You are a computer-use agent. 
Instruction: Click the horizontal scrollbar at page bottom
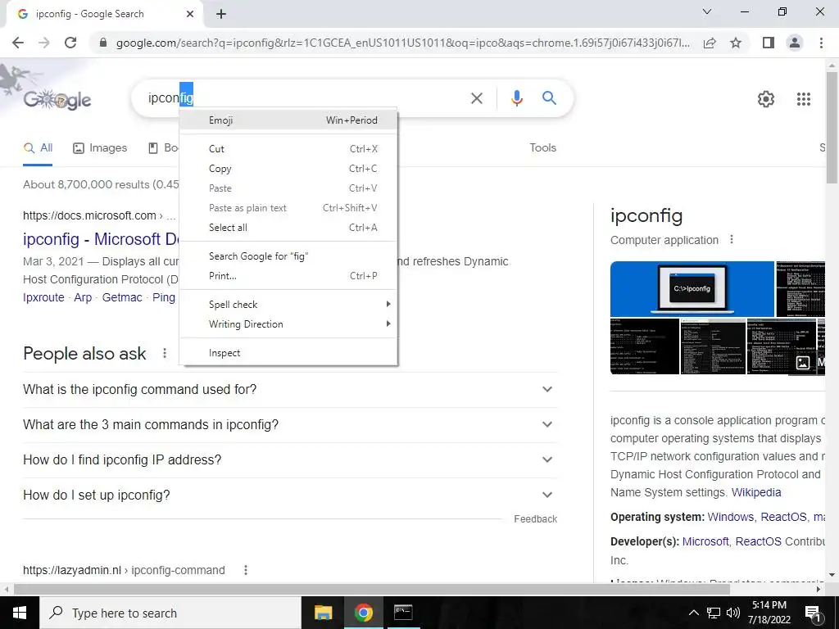(372, 589)
